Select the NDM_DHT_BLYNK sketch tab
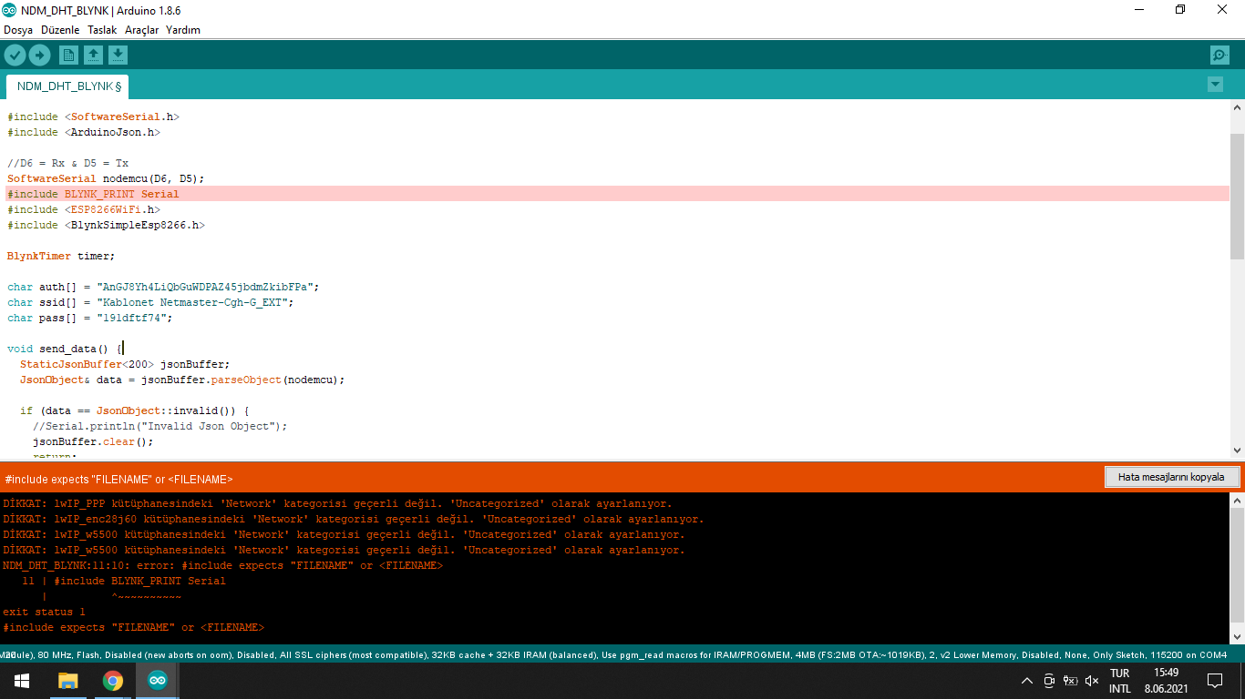Image resolution: width=1245 pixels, height=699 pixels. click(68, 86)
